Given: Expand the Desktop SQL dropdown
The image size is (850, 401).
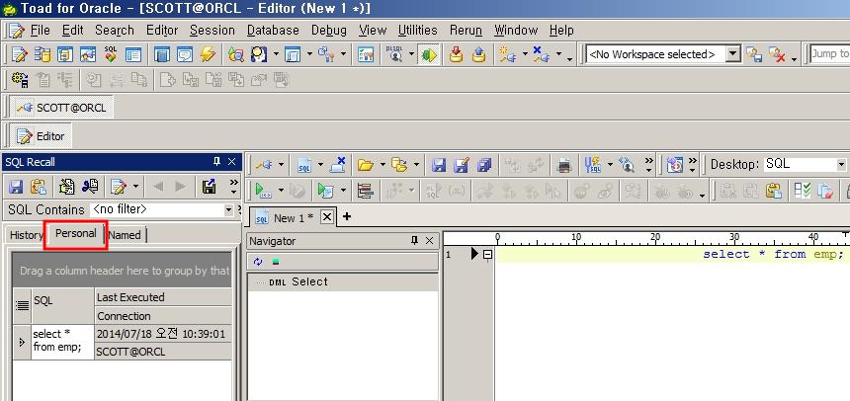Looking at the screenshot, I should coord(841,165).
